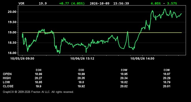Viewport: 191px width, 102px height.
Task: Click the VOR ticker symbol
Action: coord(21,3)
